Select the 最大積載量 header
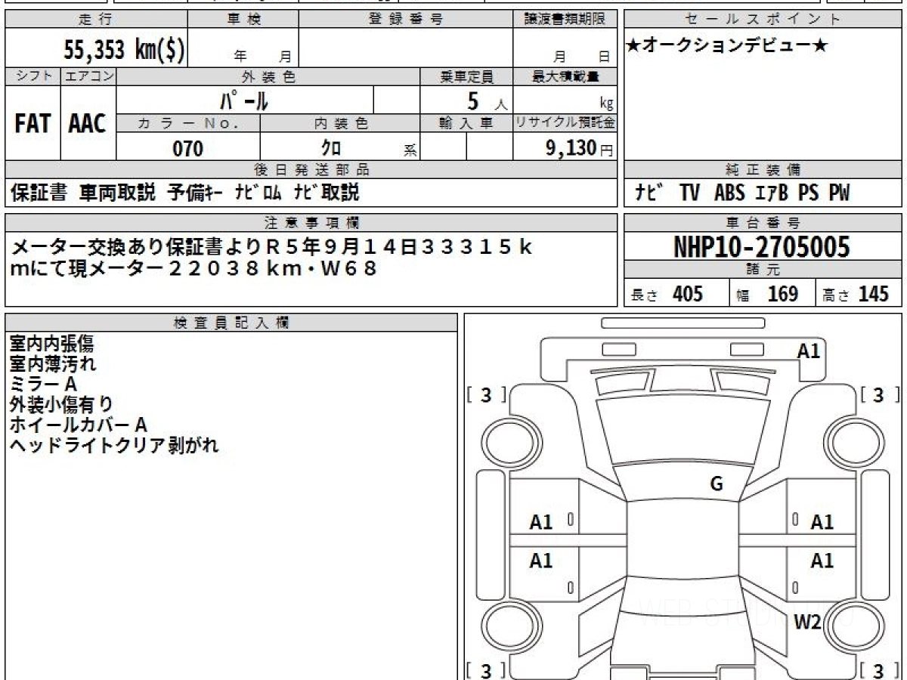907x680 pixels. tap(565, 76)
